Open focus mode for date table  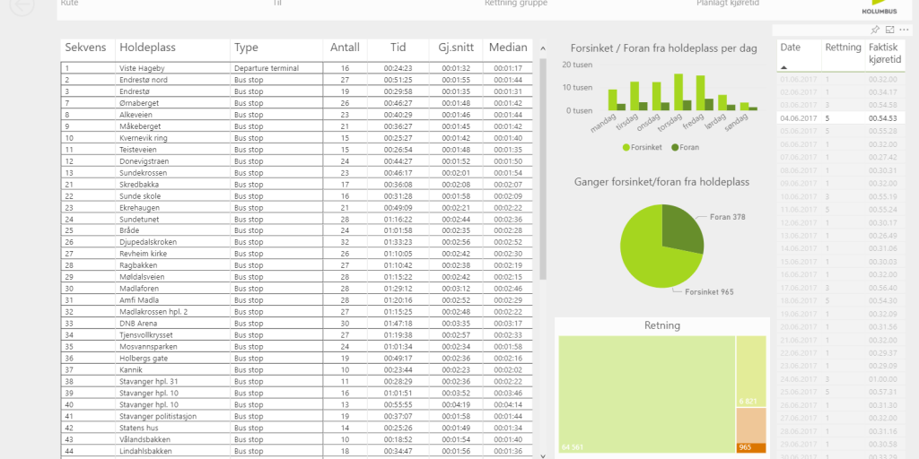889,30
